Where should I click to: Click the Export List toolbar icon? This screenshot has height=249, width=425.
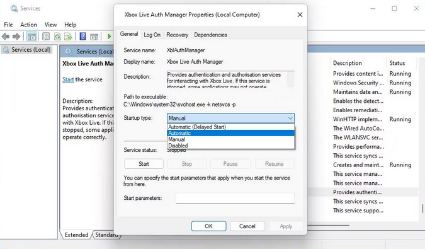point(68,37)
